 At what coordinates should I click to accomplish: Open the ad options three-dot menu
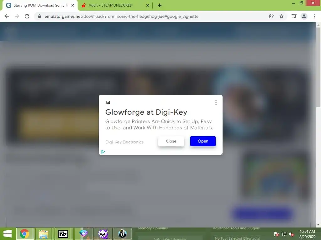[216, 102]
